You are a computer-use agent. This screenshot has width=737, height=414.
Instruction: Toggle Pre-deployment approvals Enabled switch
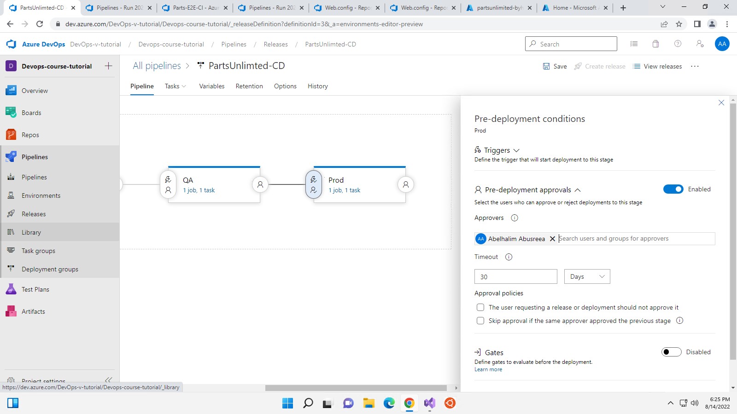(x=673, y=189)
